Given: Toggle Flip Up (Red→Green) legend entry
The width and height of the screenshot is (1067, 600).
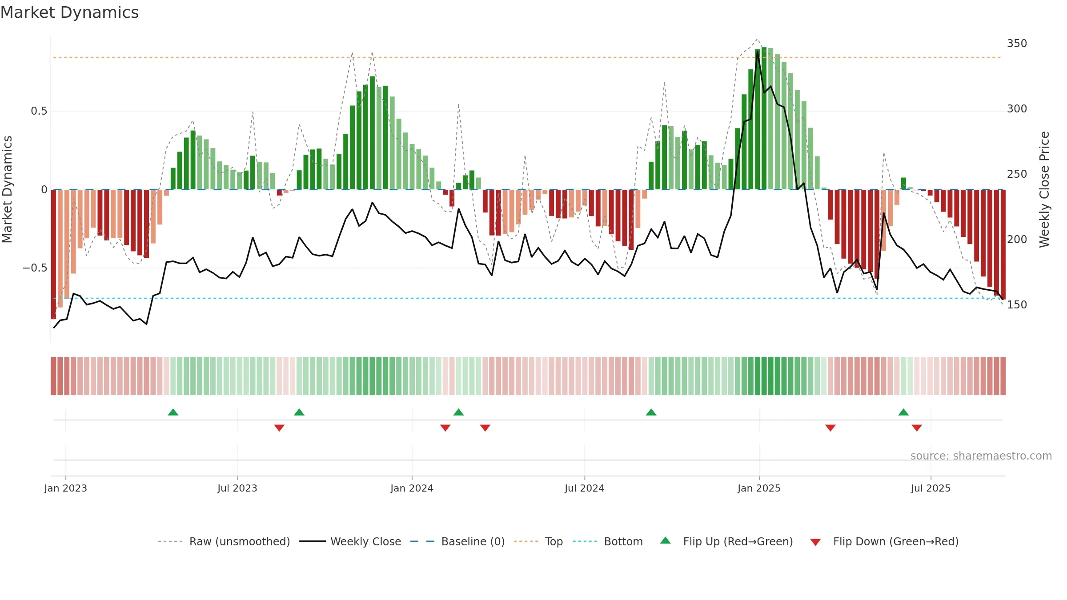Looking at the screenshot, I should tap(726, 541).
